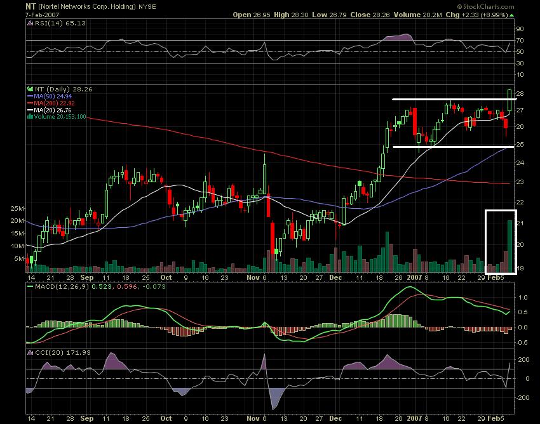540x424 pixels.
Task: Click the MA(20) 26.76 legend text
Action: (x=53, y=110)
